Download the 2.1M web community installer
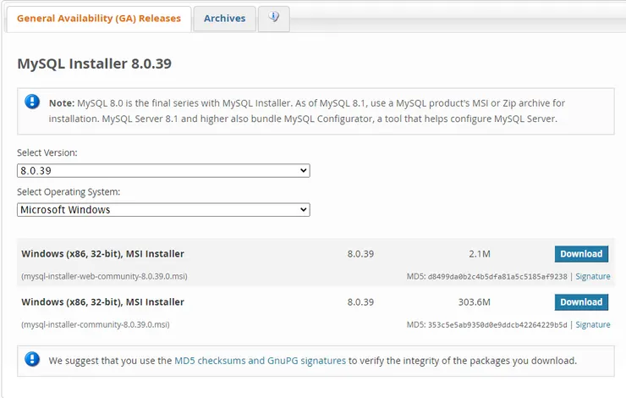This screenshot has height=398, width=626. point(581,254)
